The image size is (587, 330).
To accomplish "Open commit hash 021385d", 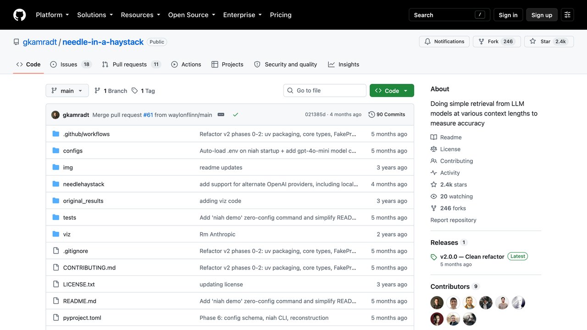I will (x=315, y=115).
